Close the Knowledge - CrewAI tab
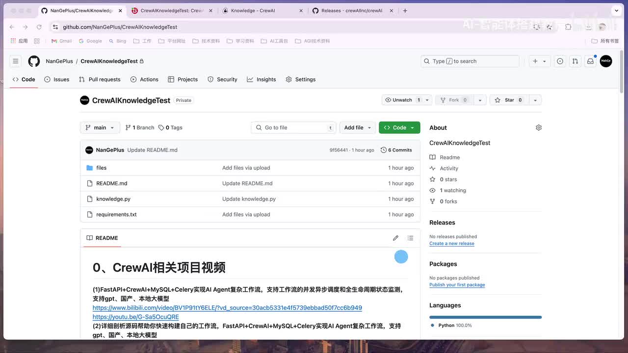The width and height of the screenshot is (628, 353). pyautogui.click(x=301, y=10)
